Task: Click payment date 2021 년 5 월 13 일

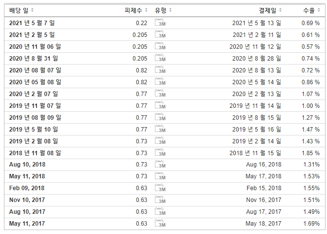Action: tap(257, 23)
